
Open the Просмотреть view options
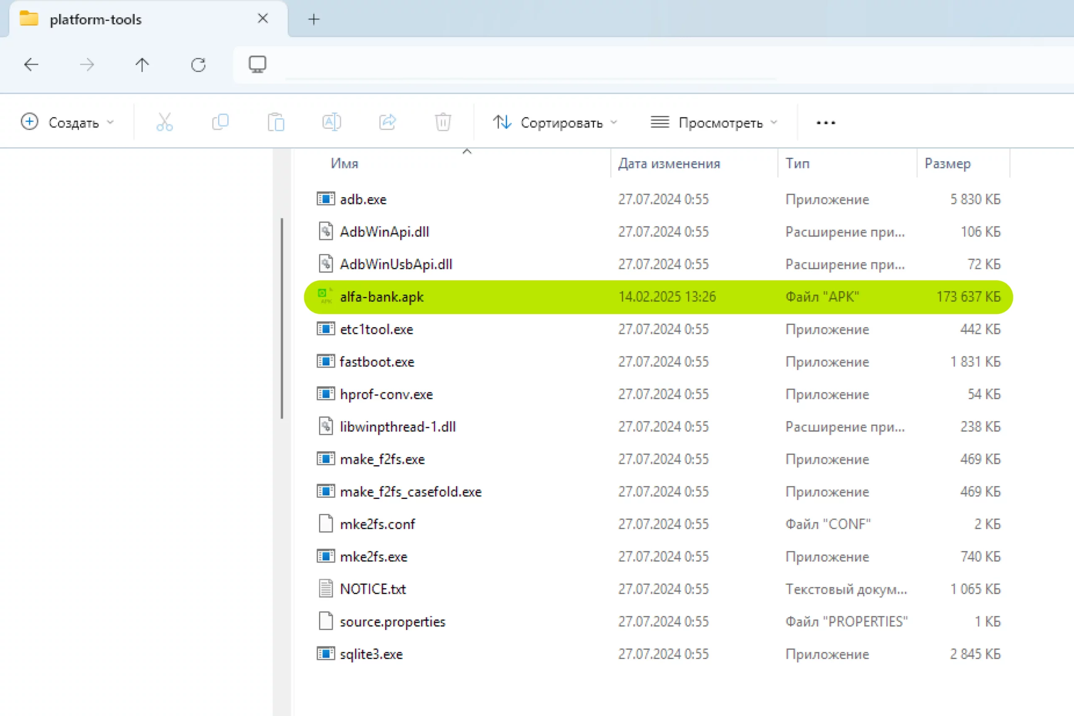tap(714, 122)
